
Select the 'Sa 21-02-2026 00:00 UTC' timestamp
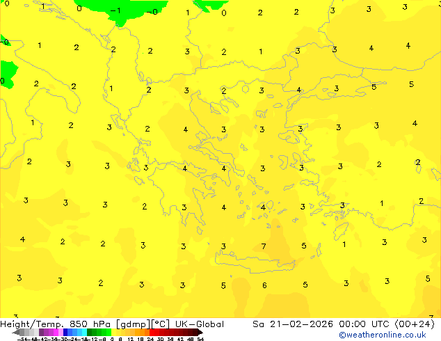click(x=321, y=324)
